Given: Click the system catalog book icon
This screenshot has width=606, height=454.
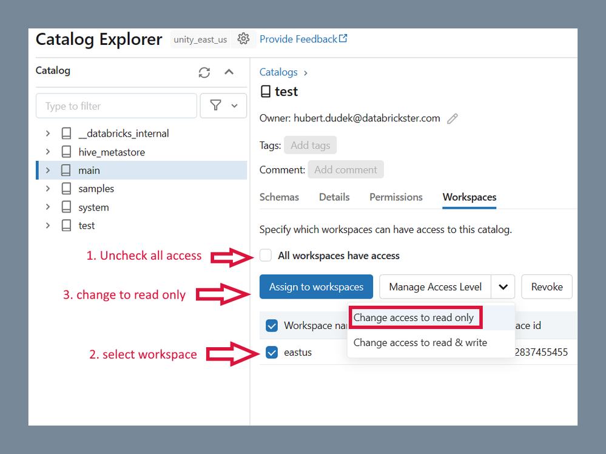Looking at the screenshot, I should coord(66,207).
